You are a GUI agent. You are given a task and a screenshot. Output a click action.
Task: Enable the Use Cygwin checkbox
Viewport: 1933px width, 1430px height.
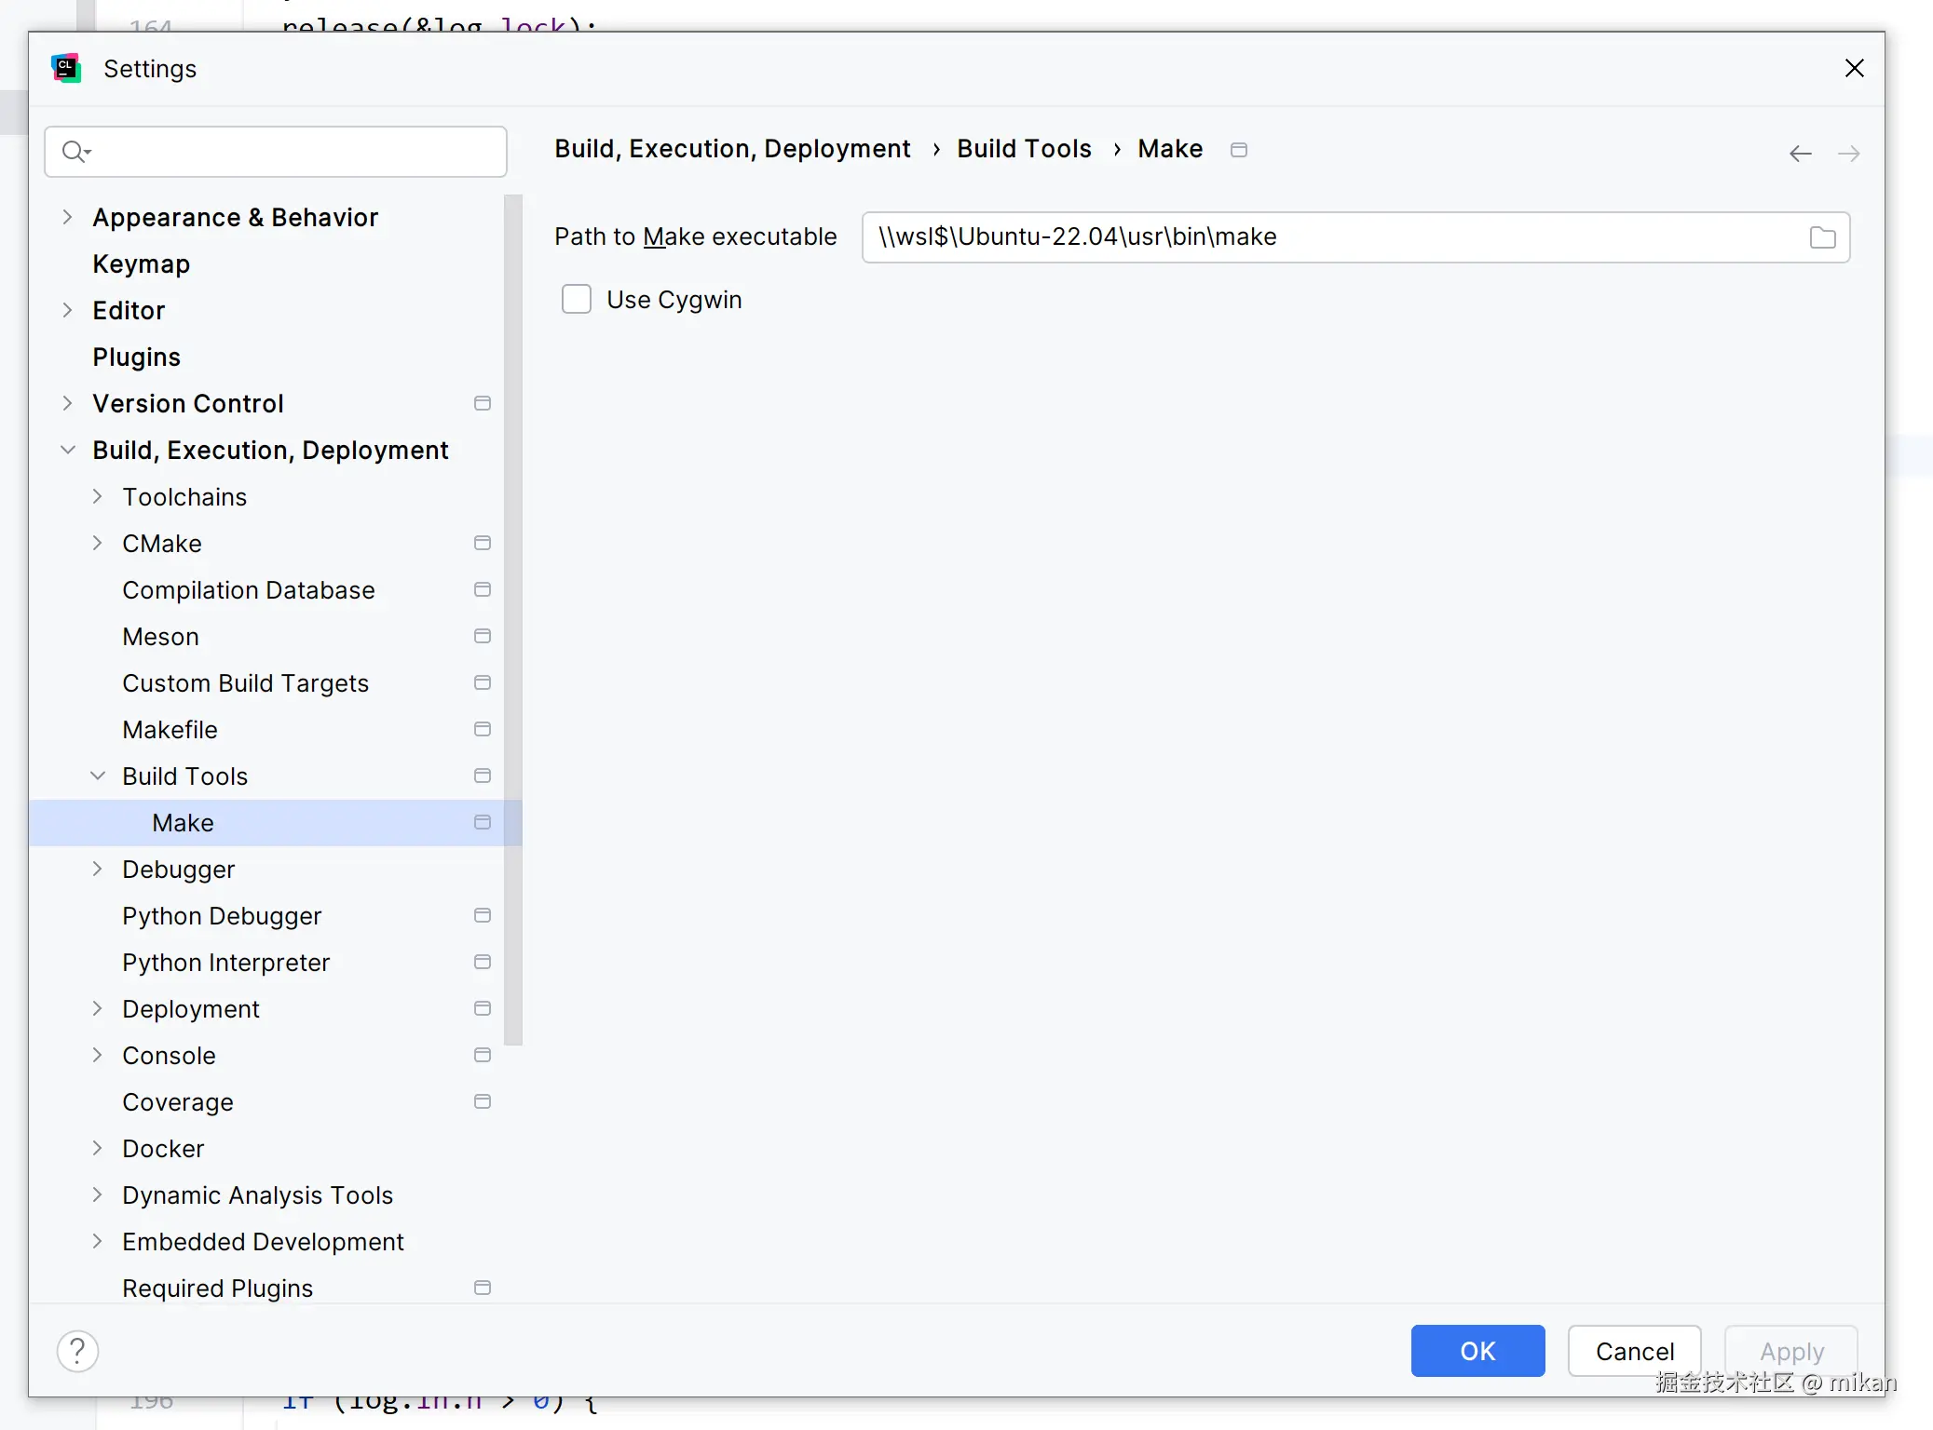[x=577, y=300]
